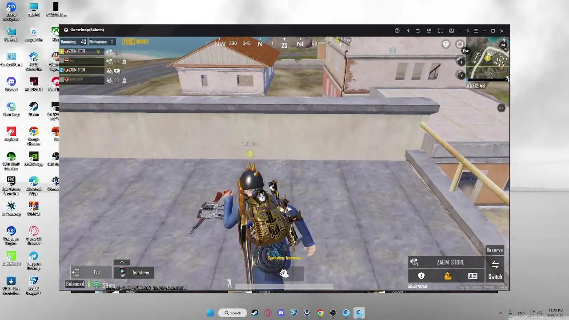Toggle heart icon for teammate 3
569x320 pixels.
(x=117, y=71)
